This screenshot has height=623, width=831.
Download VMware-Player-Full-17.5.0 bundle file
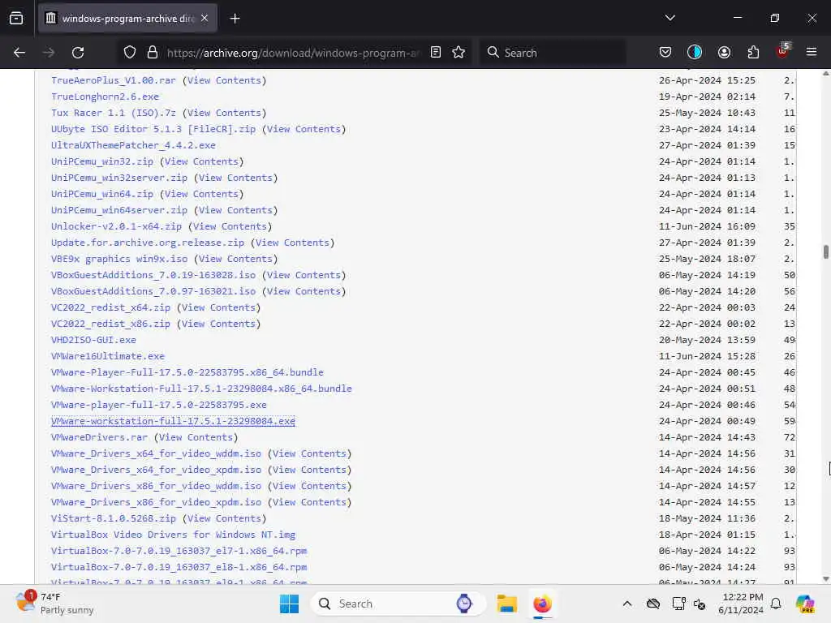pyautogui.click(x=187, y=372)
